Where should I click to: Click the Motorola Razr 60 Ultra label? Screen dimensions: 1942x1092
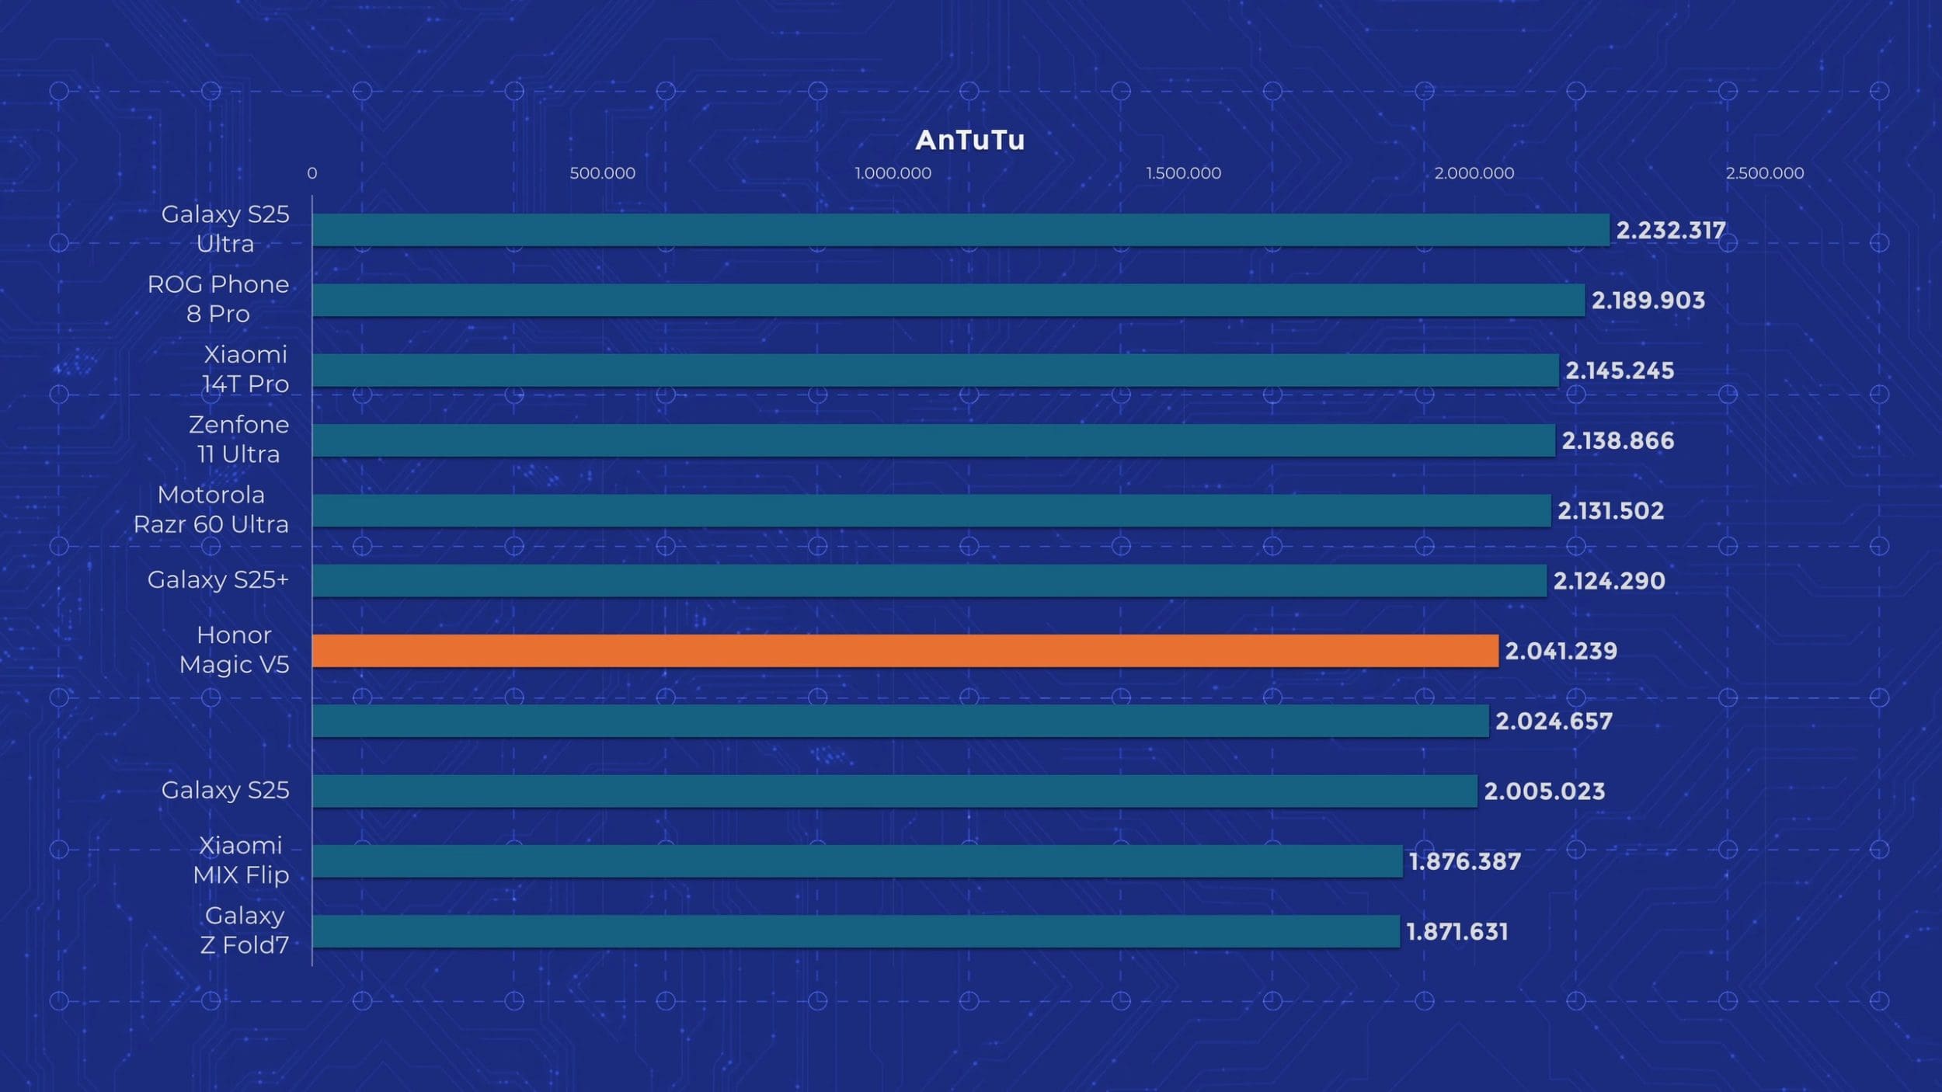[x=211, y=509]
